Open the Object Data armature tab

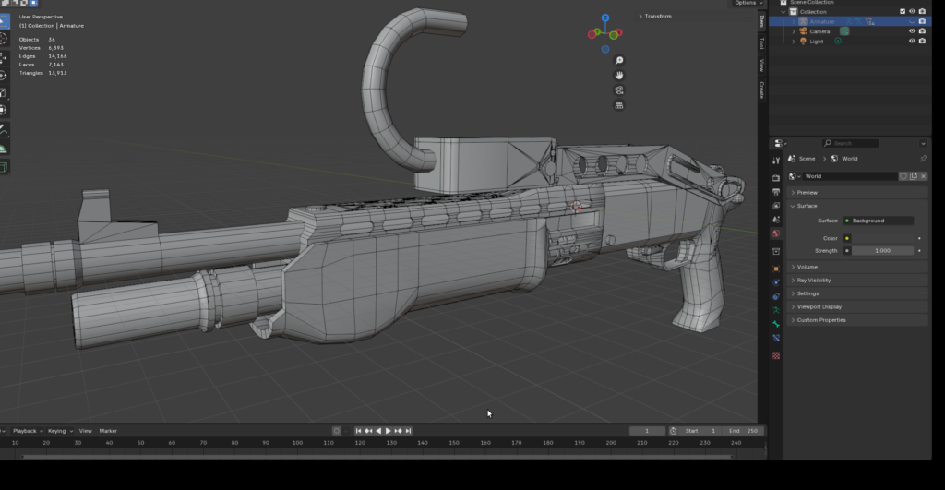click(776, 310)
